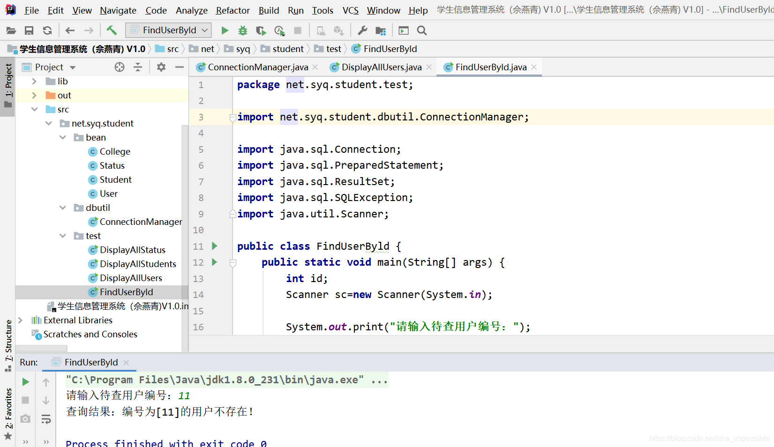Viewport: 774px width, 447px height.
Task: Click the Project panel horizontal scrollbar
Action: (41, 348)
